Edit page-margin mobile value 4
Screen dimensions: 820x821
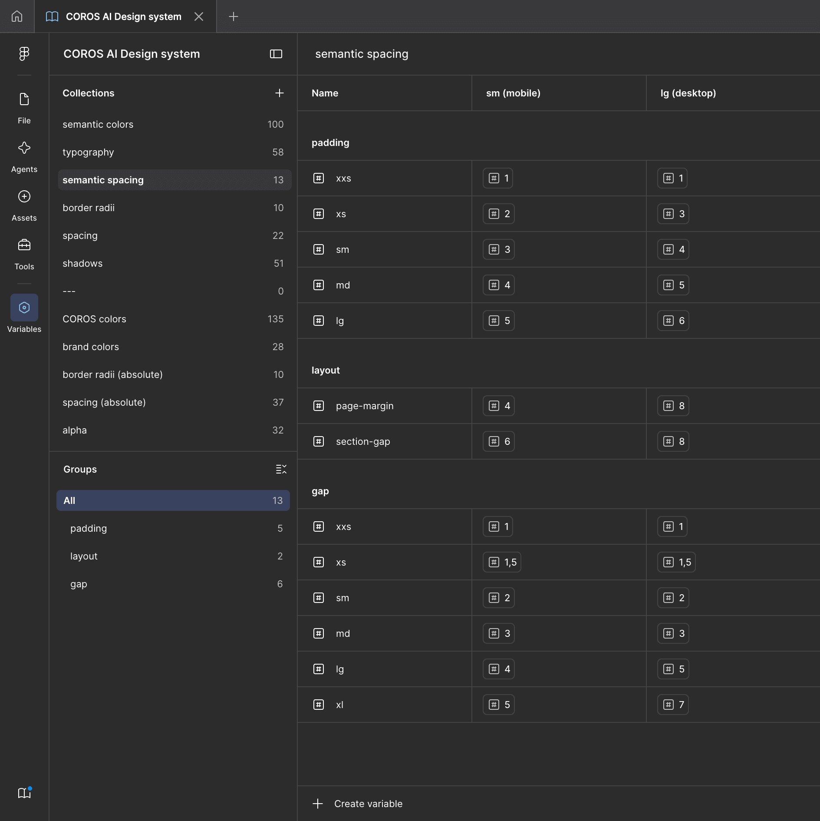(499, 406)
